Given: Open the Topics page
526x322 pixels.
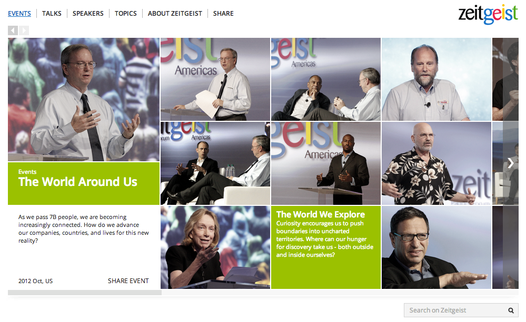Looking at the screenshot, I should pos(125,14).
